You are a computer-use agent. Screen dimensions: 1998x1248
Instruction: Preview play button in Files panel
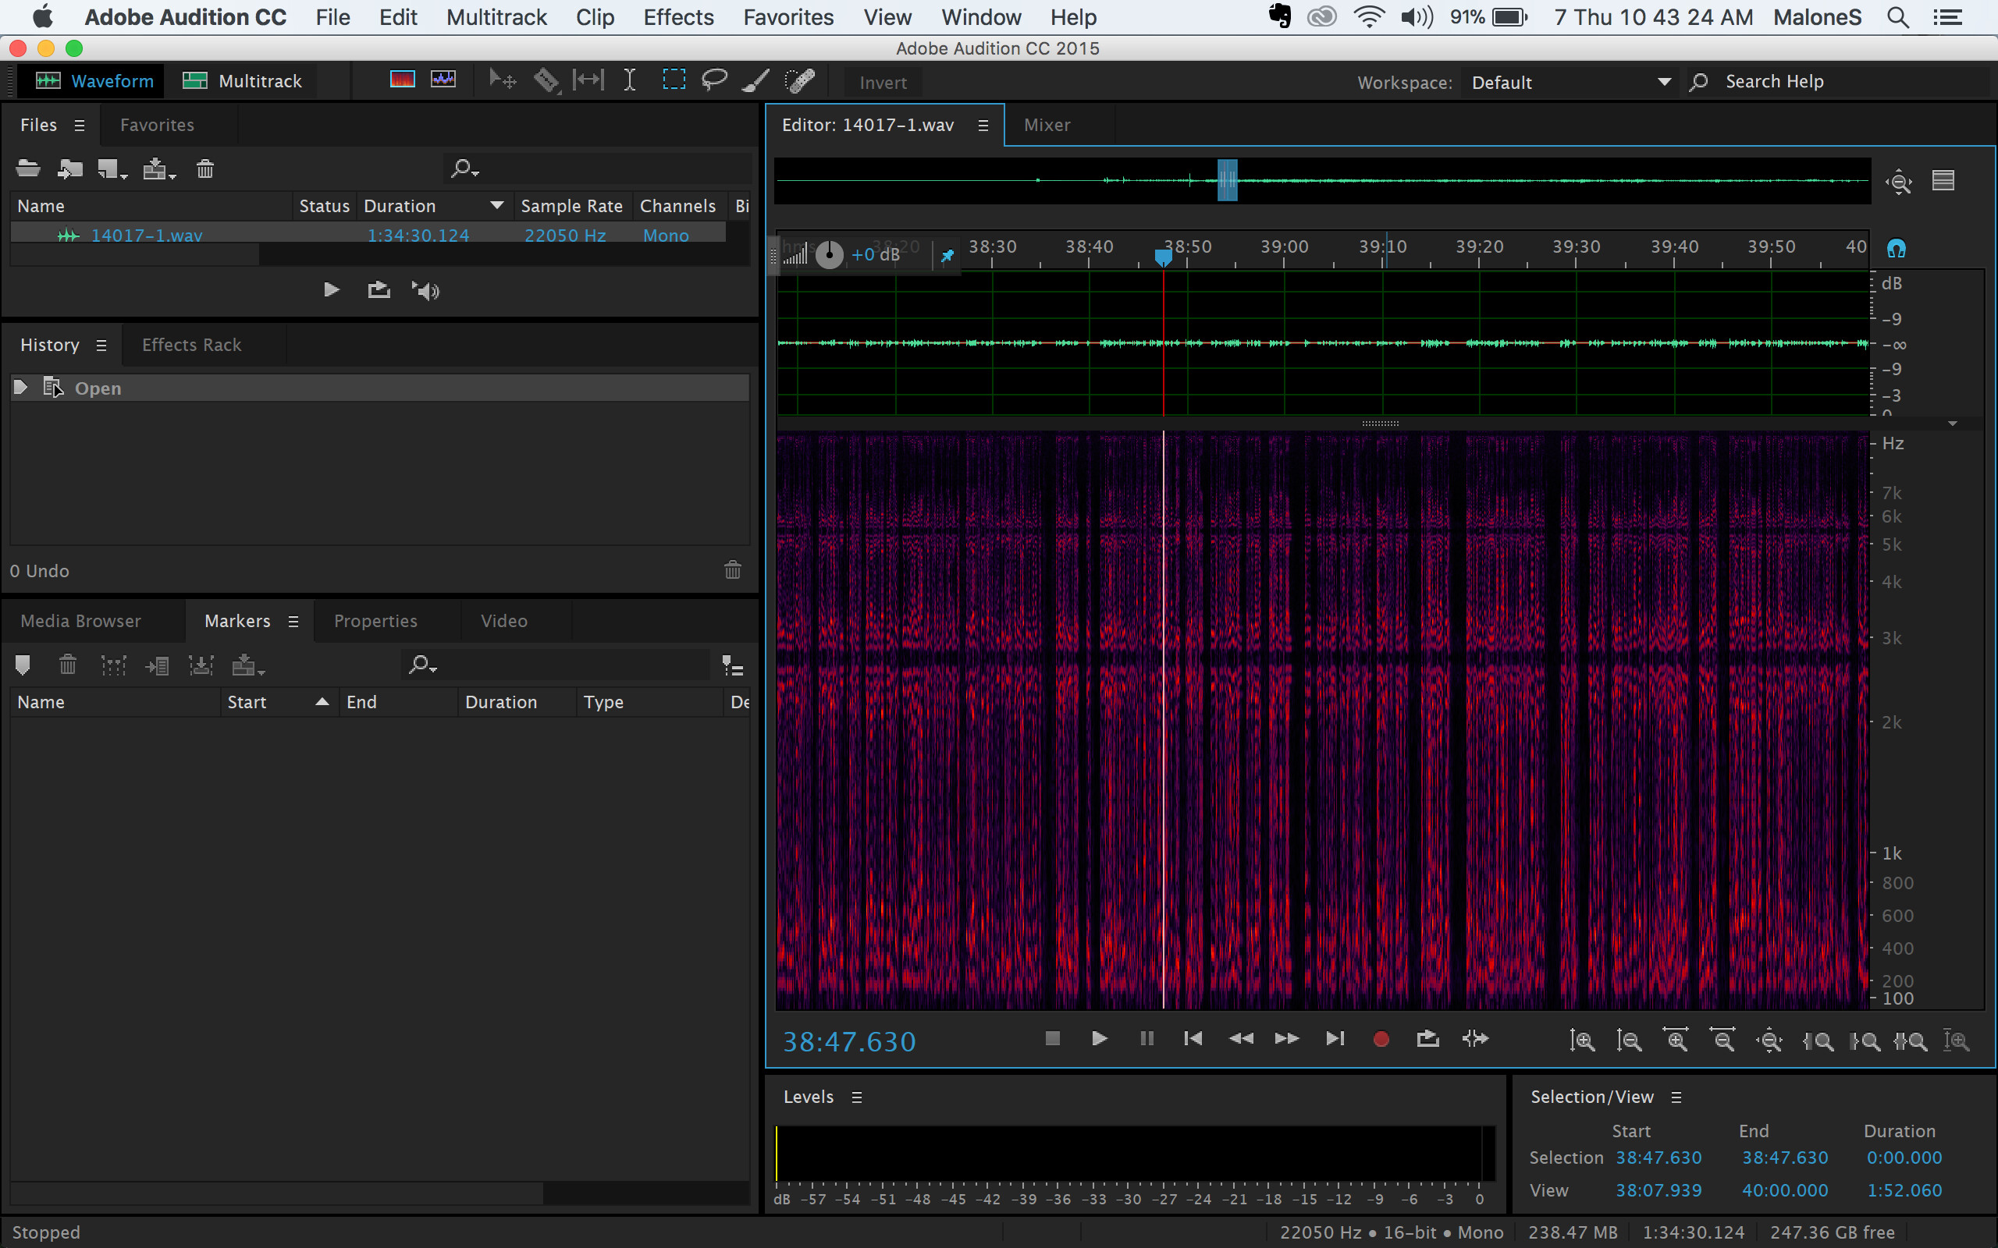331,289
